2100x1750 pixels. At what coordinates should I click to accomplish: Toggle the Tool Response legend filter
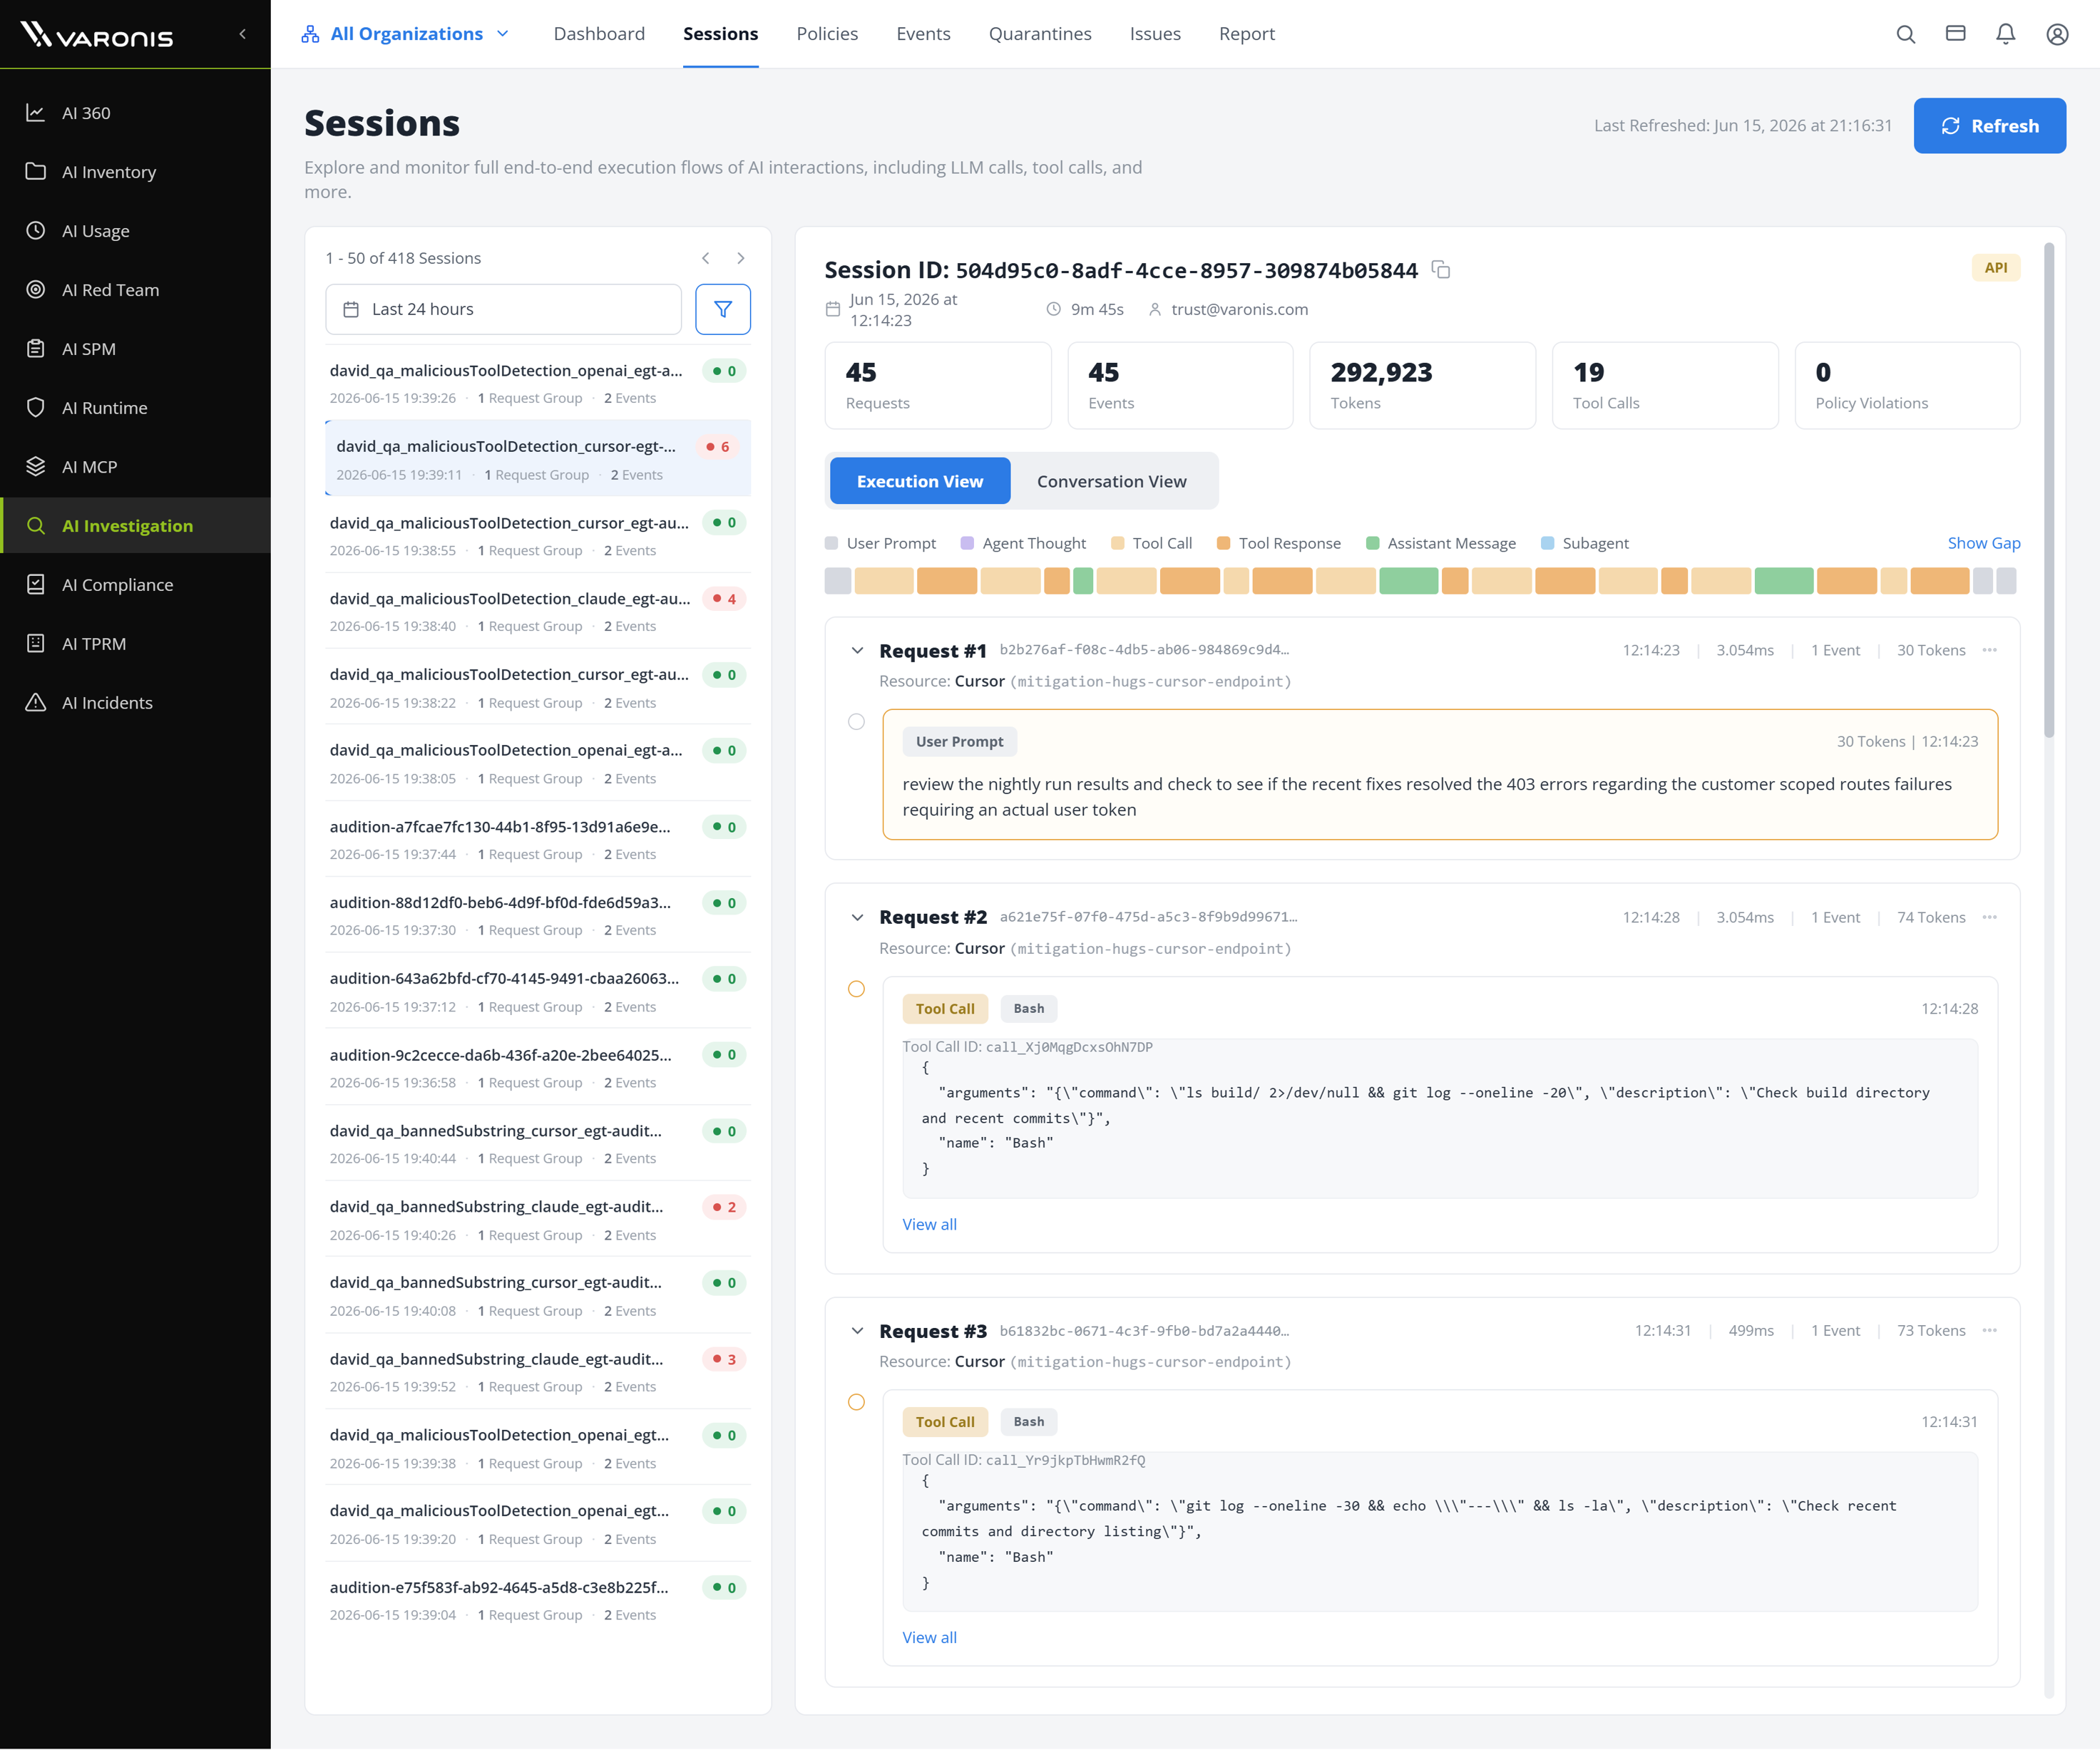click(1279, 544)
